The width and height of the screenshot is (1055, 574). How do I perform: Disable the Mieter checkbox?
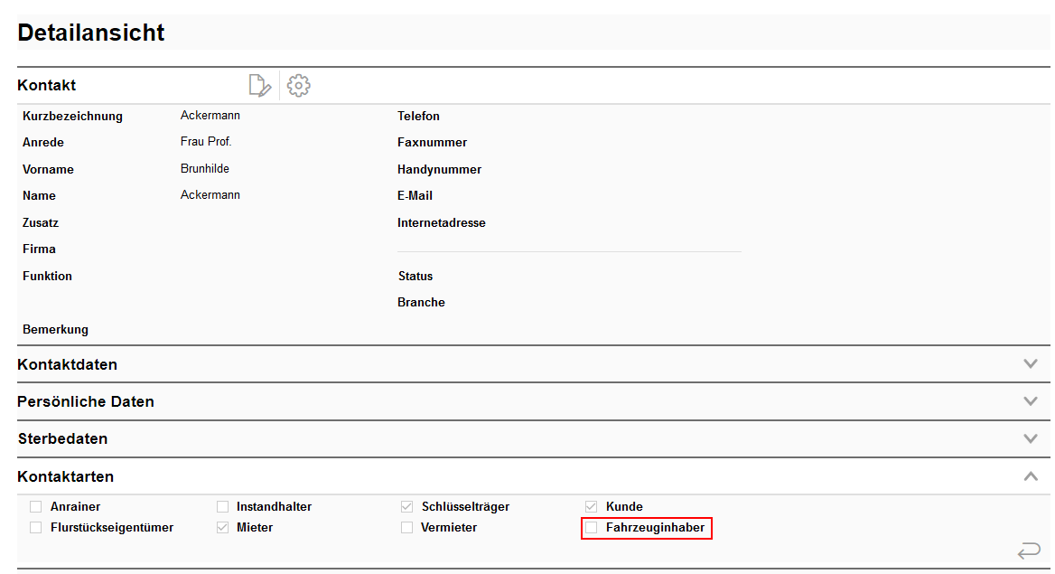point(223,528)
